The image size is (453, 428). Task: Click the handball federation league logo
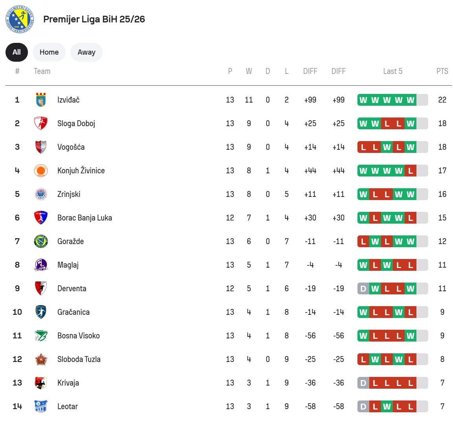(20, 19)
